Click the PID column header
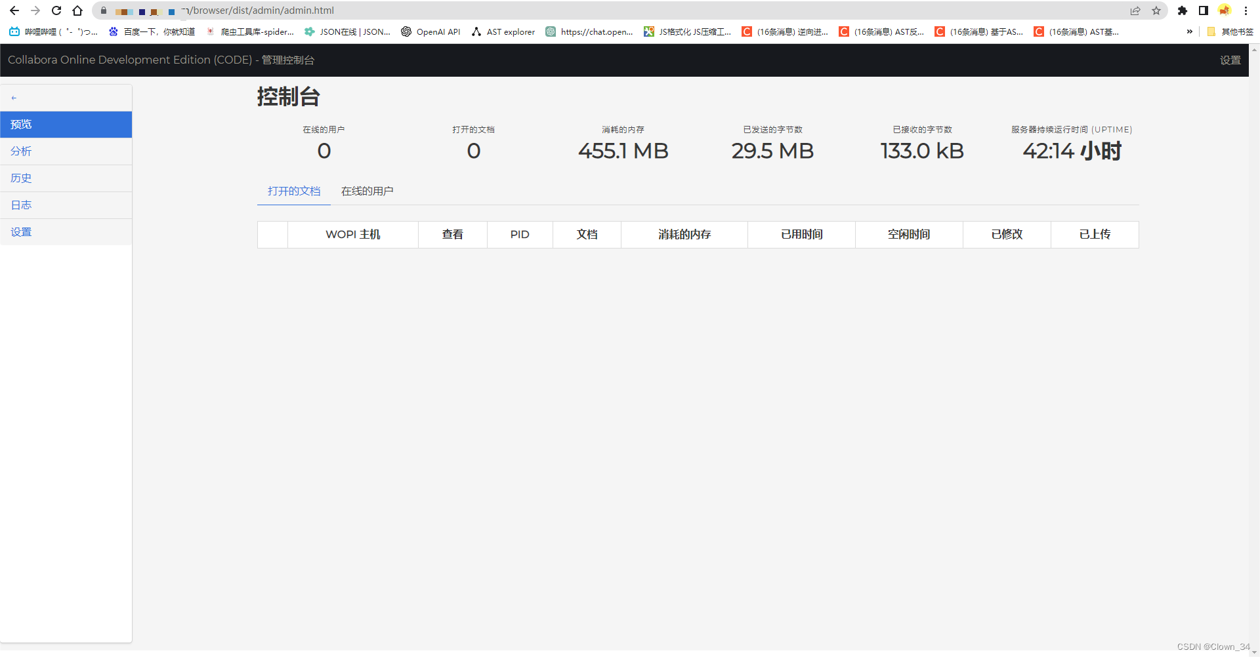This screenshot has height=657, width=1260. tap(520, 235)
